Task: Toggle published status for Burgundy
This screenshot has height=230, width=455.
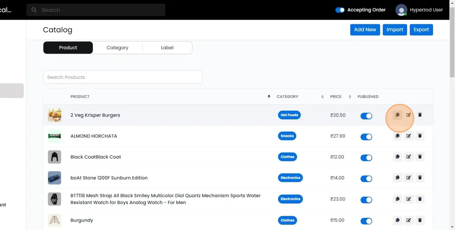Action: [x=366, y=221]
